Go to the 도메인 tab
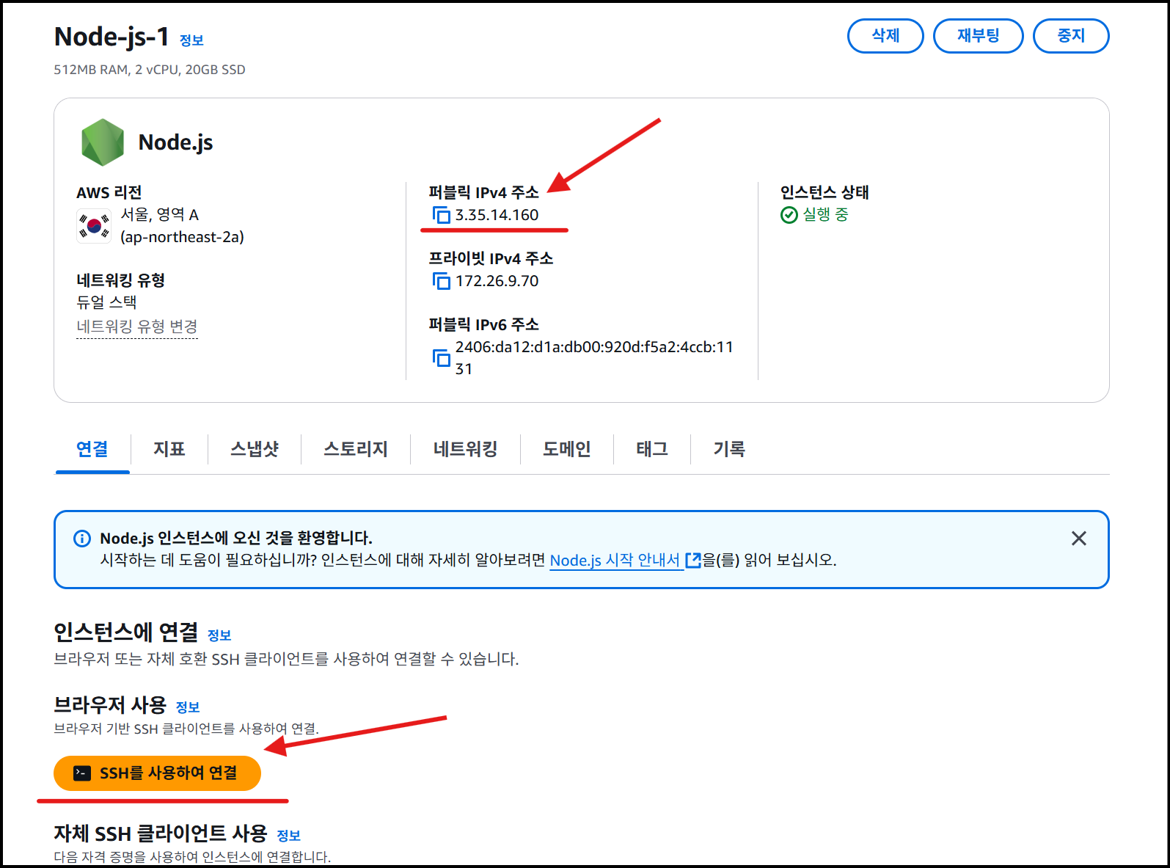Viewport: 1170px width, 868px height. point(567,449)
